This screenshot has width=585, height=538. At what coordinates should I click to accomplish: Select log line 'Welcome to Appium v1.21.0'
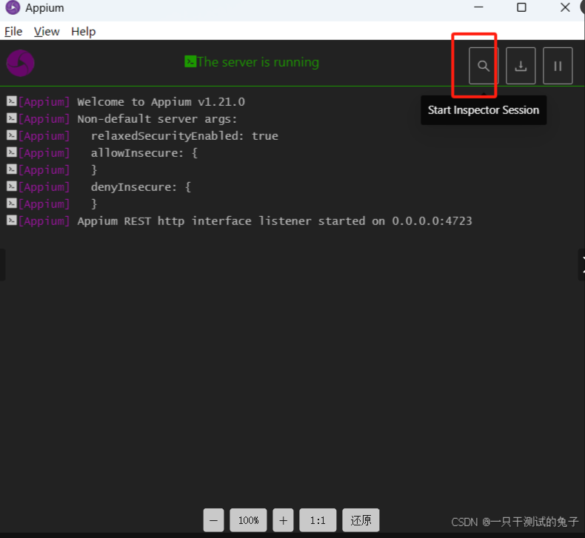click(x=161, y=102)
